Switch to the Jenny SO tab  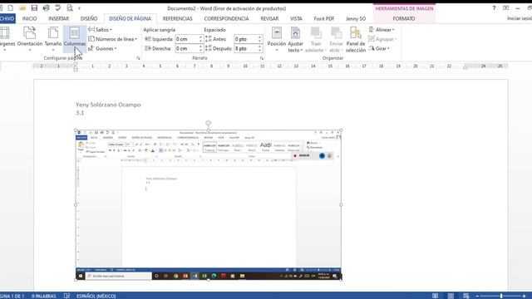click(356, 18)
